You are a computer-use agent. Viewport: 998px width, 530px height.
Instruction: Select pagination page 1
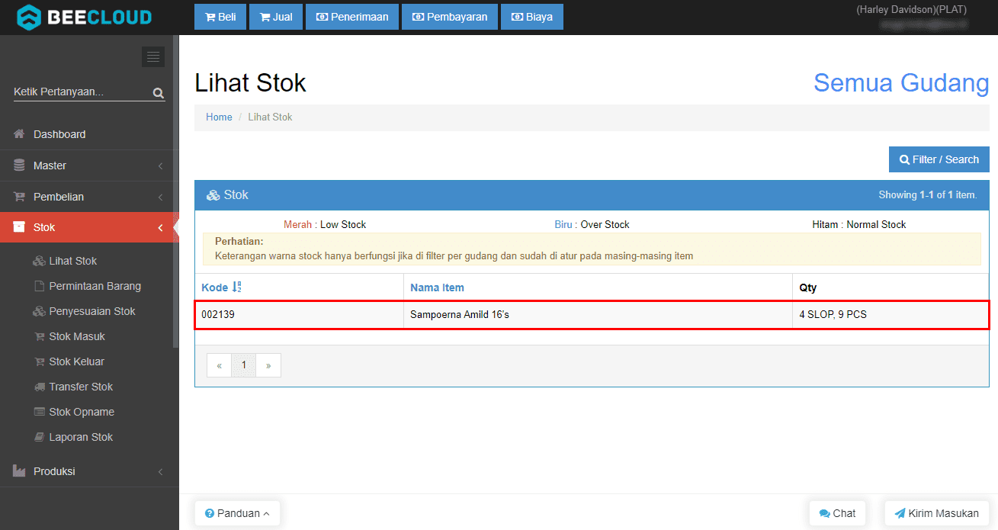coord(244,365)
